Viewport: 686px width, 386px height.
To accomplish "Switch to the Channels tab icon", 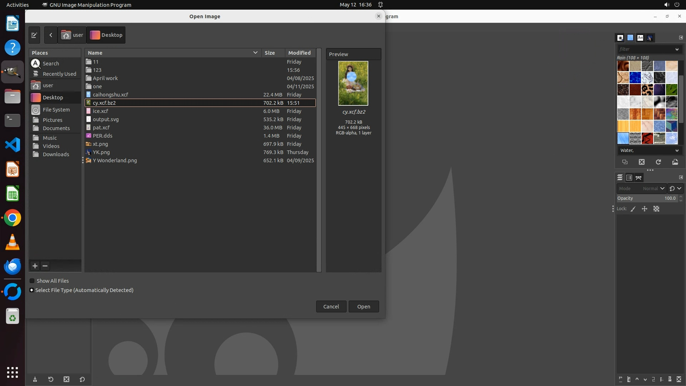I will click(x=629, y=178).
